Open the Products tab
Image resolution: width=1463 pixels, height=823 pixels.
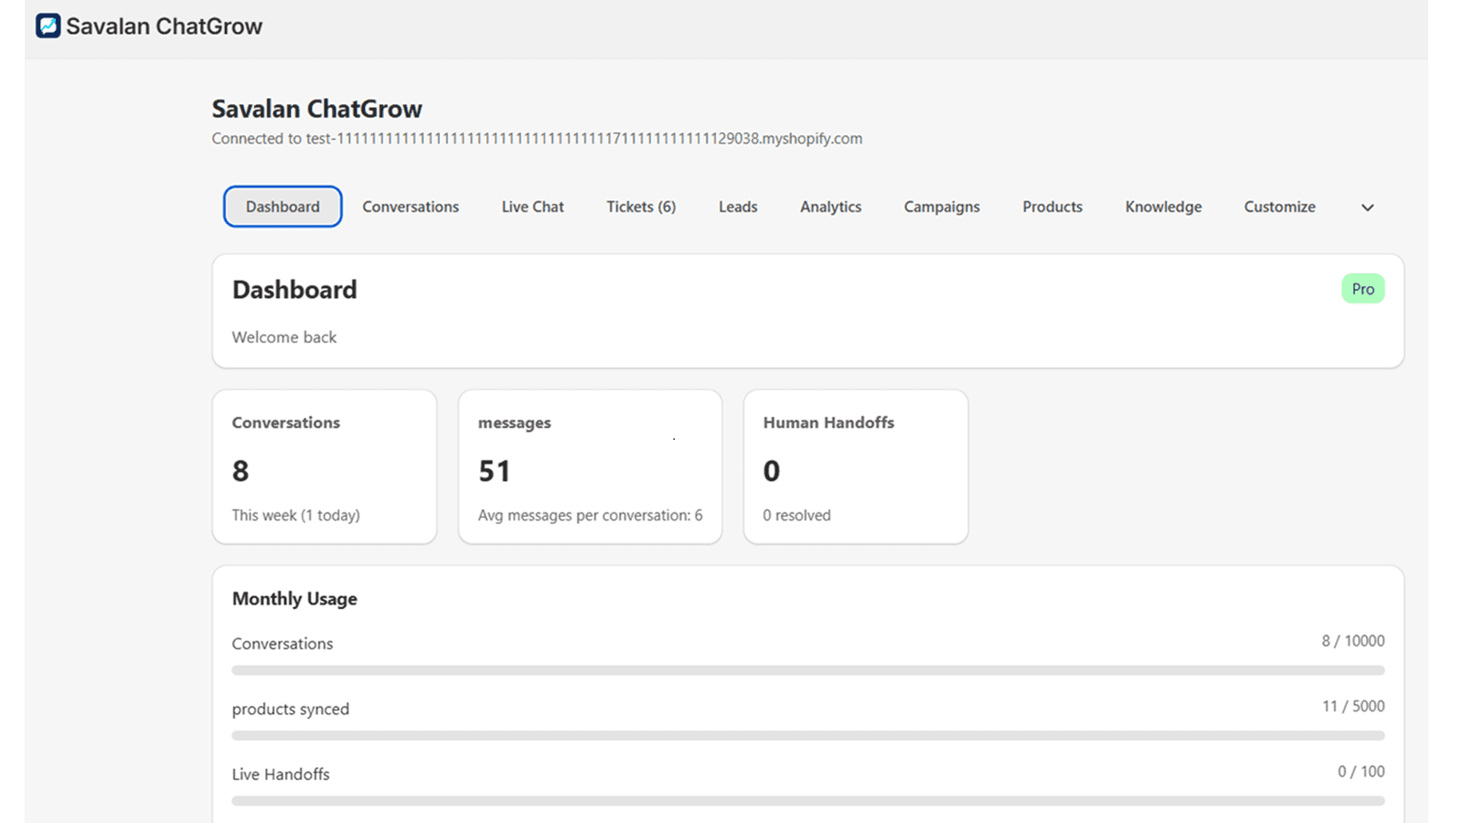click(x=1052, y=207)
